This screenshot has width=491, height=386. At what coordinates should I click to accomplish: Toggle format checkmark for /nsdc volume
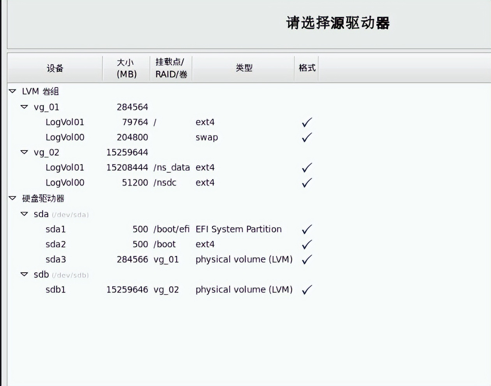pos(306,182)
